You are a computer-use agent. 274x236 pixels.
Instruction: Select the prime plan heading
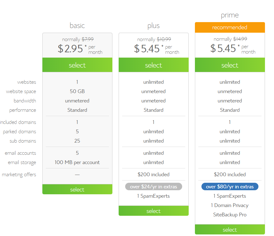click(x=230, y=15)
